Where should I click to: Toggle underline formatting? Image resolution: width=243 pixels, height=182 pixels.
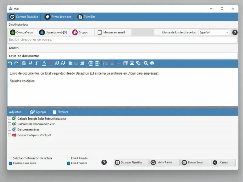pos(30,63)
